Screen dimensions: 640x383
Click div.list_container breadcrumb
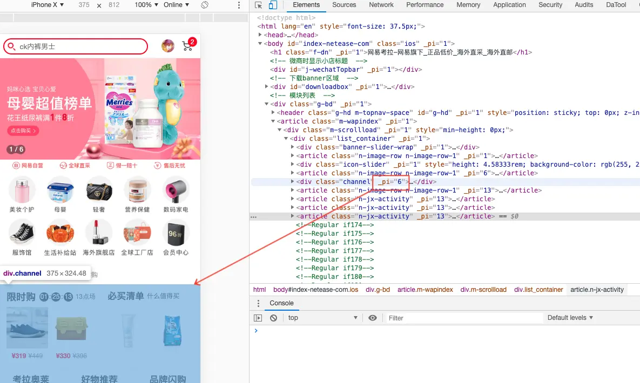point(538,290)
